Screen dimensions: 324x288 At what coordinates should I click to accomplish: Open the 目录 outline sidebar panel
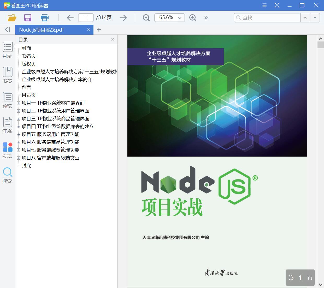tap(8, 50)
